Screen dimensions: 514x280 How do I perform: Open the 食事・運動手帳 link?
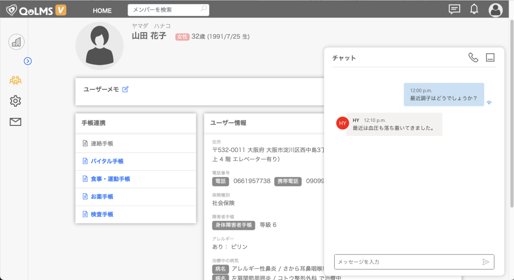[x=110, y=179]
